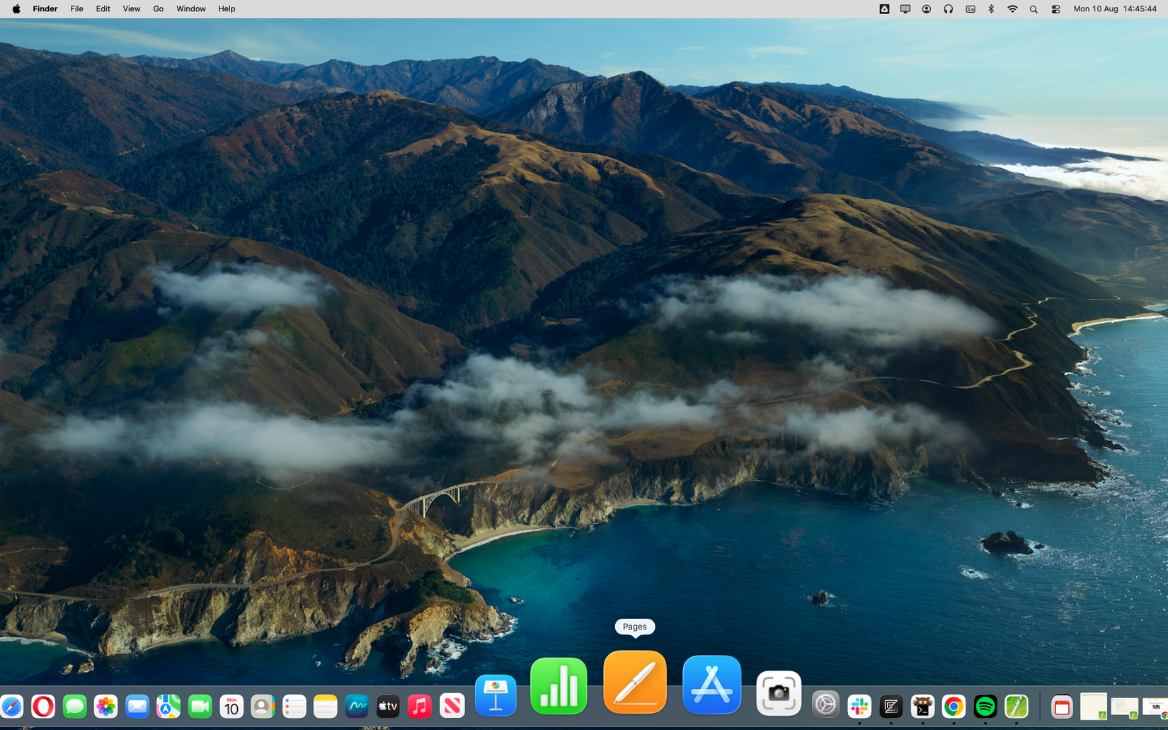
Task: Open the Apple menu
Action: [x=16, y=9]
